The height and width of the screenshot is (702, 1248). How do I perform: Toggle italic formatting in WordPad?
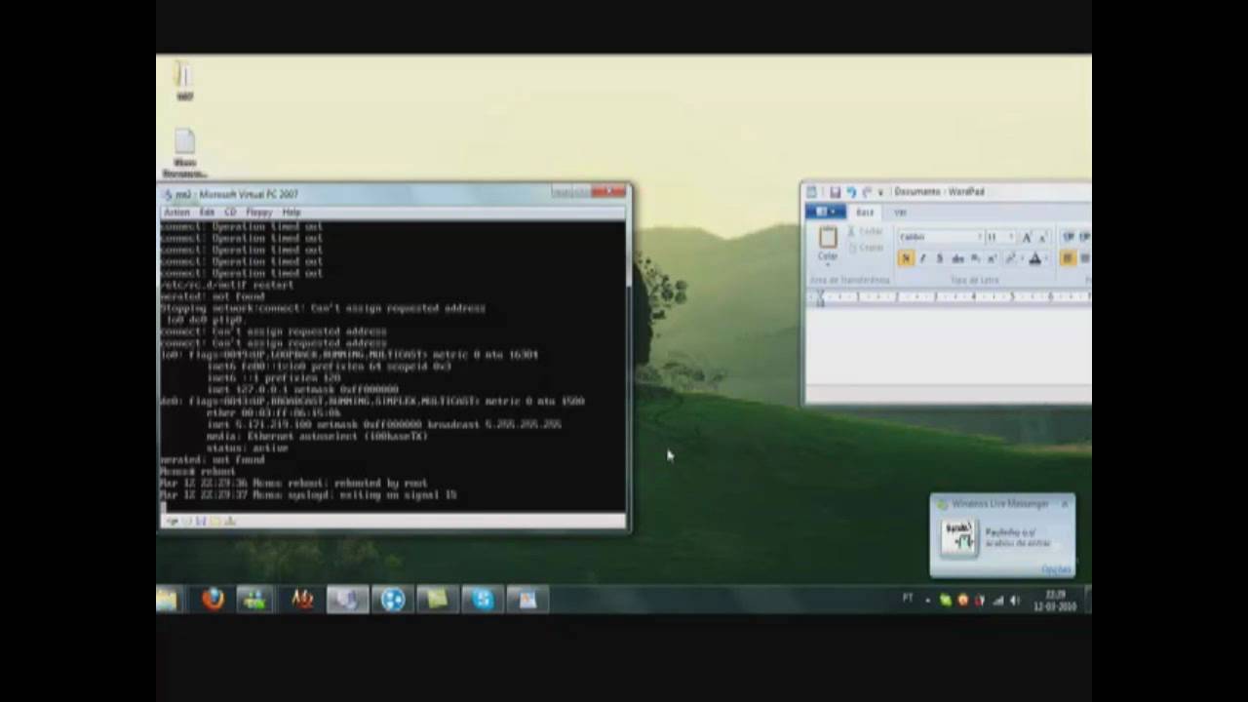click(x=922, y=258)
